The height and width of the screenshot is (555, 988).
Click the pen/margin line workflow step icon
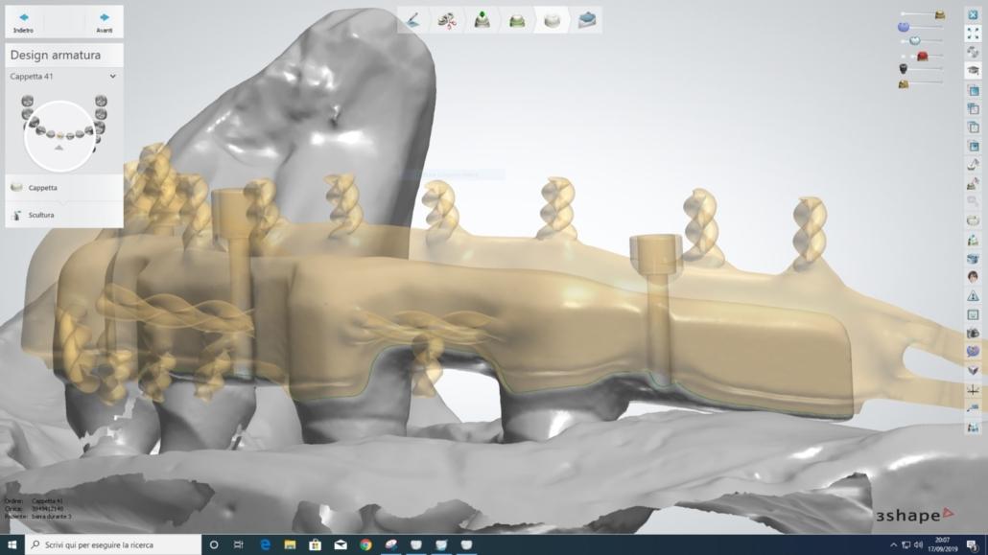[414, 20]
